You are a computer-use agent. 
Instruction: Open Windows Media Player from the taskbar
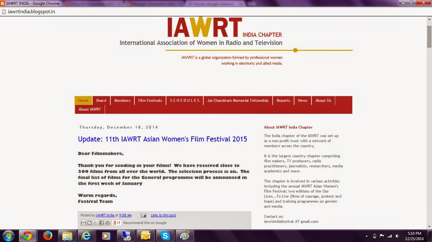tap(106, 236)
